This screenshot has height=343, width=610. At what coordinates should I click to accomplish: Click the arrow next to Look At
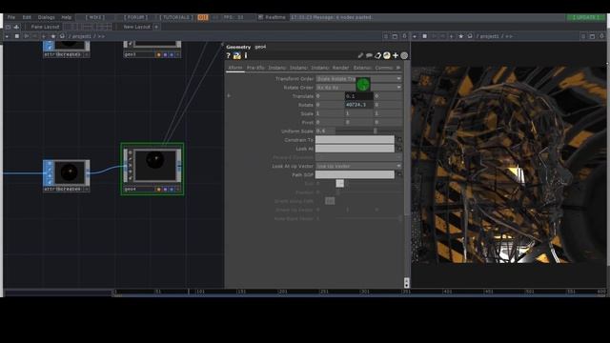[x=399, y=149]
